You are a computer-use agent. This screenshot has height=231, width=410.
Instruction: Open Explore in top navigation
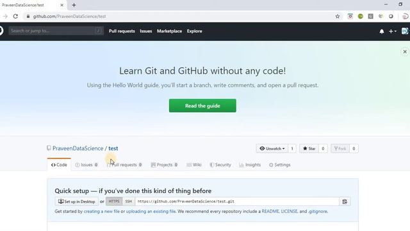tap(194, 31)
